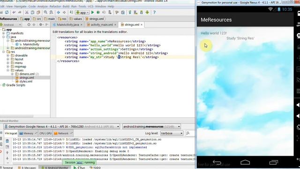The height and width of the screenshot is (169, 300).
Task: Open the VCS menu
Action: coord(90,6)
